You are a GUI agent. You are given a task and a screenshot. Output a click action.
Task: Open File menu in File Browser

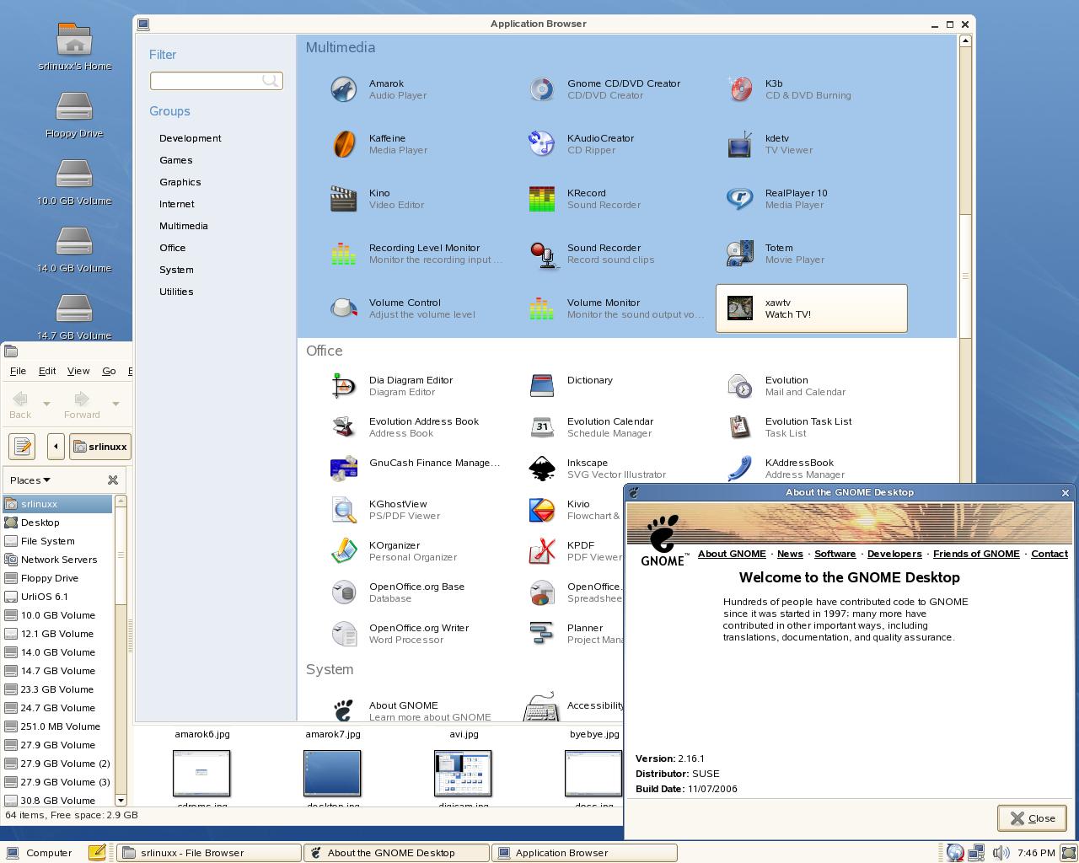point(18,371)
